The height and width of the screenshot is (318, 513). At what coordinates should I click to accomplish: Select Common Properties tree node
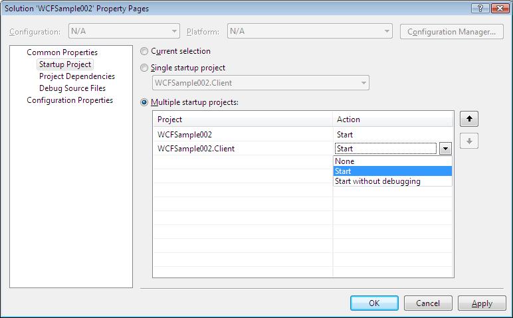pos(62,52)
